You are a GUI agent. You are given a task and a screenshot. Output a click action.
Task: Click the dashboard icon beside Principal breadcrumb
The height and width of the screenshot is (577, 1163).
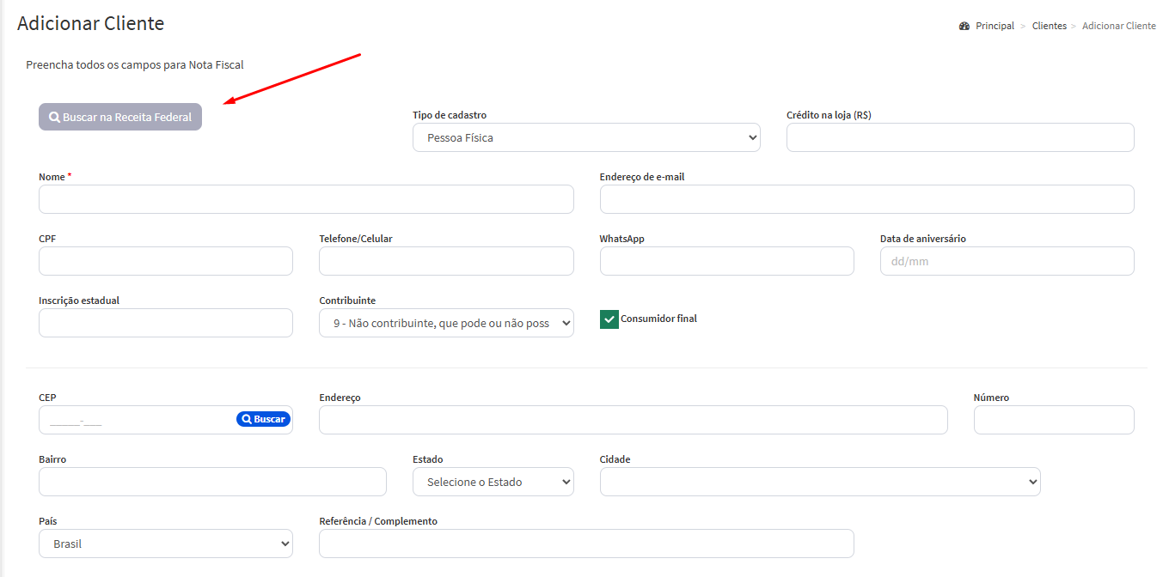pyautogui.click(x=964, y=27)
